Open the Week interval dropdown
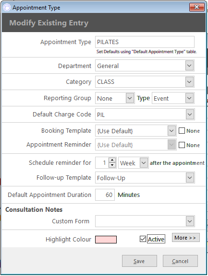208x276 pixels. click(144, 163)
